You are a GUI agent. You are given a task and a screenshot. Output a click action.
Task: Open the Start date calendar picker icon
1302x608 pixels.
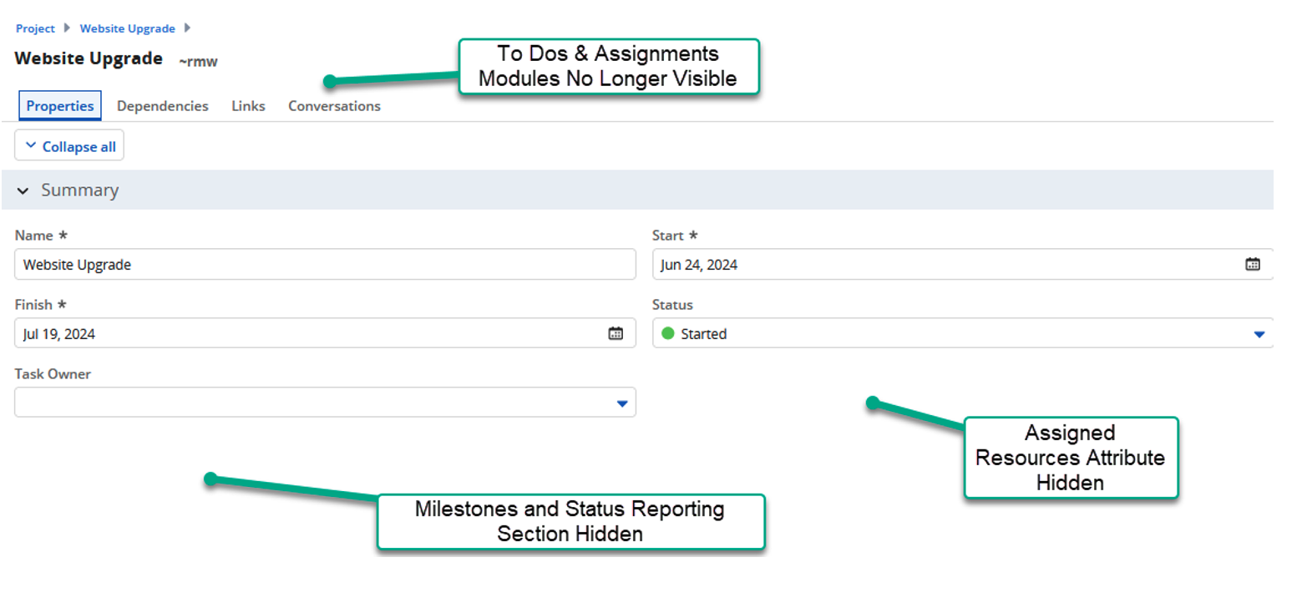coord(1252,265)
